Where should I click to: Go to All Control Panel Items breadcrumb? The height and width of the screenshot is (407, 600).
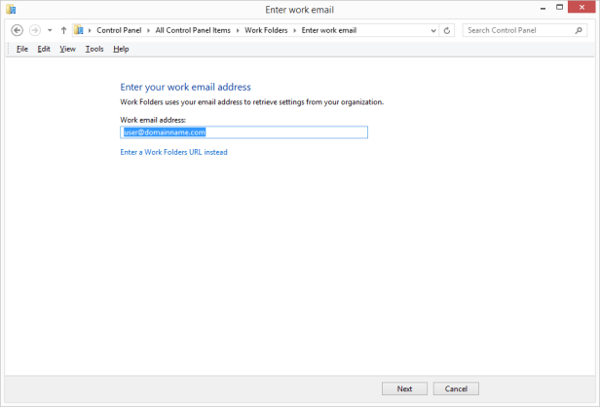[193, 30]
